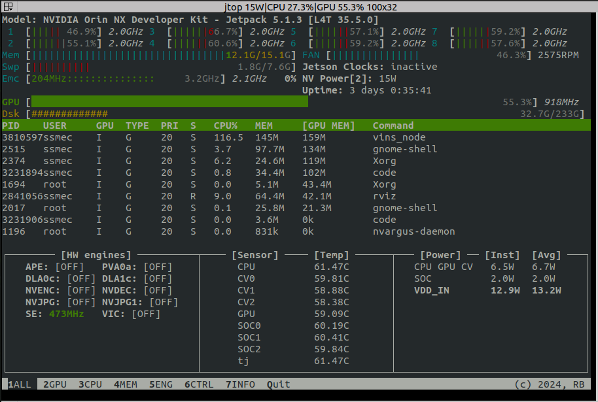Click the tj sensor temperature 61.47C
Image resolution: width=598 pixels, height=402 pixels.
pyautogui.click(x=332, y=361)
